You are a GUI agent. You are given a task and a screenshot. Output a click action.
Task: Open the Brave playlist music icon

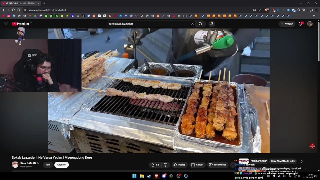tap(311, 10)
